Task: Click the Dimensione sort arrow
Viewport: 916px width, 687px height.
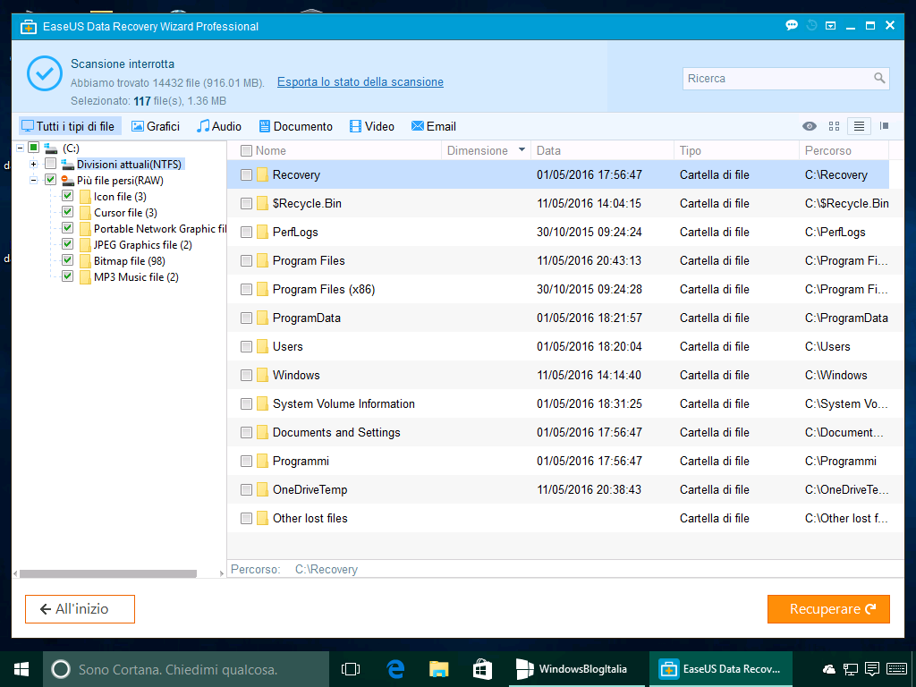Action: pyautogui.click(x=522, y=150)
